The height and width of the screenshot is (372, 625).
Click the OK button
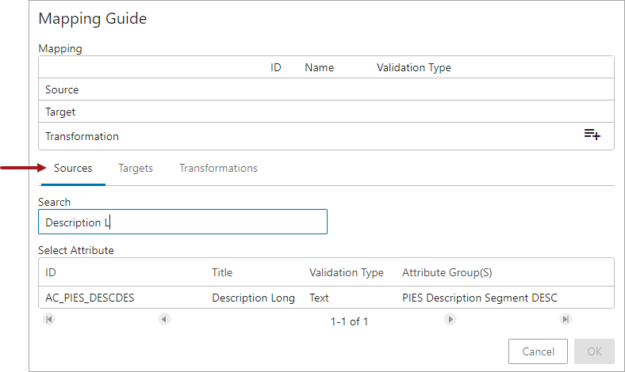pyautogui.click(x=594, y=351)
